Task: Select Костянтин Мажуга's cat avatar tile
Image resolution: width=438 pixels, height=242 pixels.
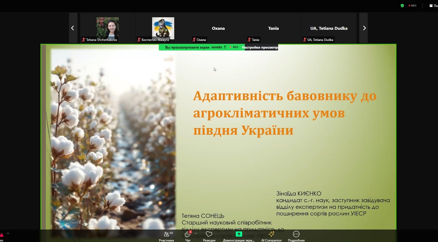Action: 163,28
